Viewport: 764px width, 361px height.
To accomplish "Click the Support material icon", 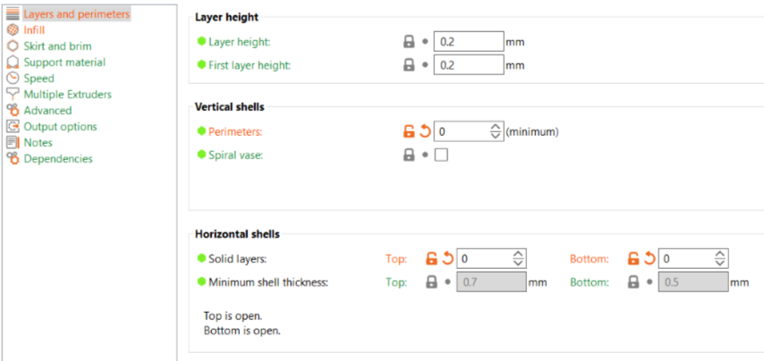I will [x=13, y=63].
